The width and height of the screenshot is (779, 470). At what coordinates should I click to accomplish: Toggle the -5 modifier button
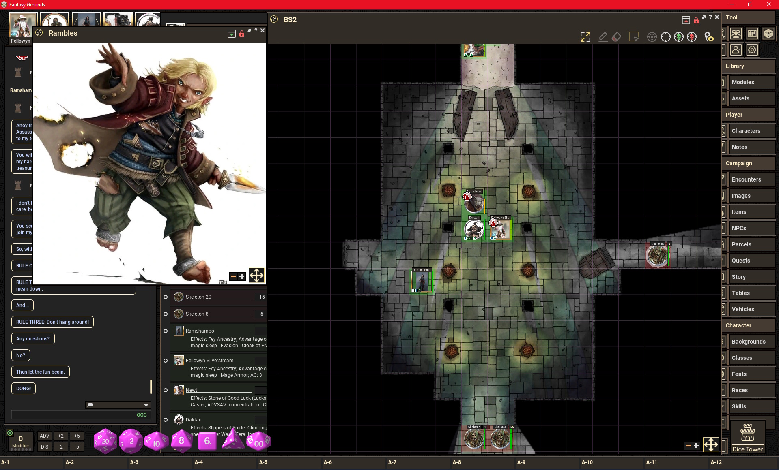[x=77, y=447]
